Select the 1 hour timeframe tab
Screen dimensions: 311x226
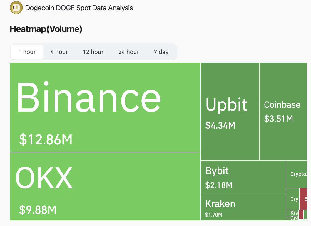(27, 52)
